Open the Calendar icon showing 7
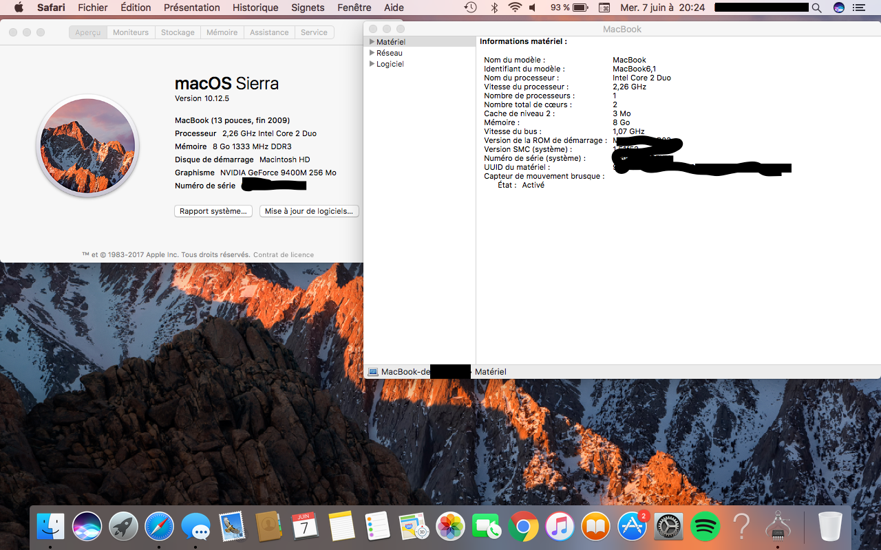The height and width of the screenshot is (550, 881). pos(305,527)
